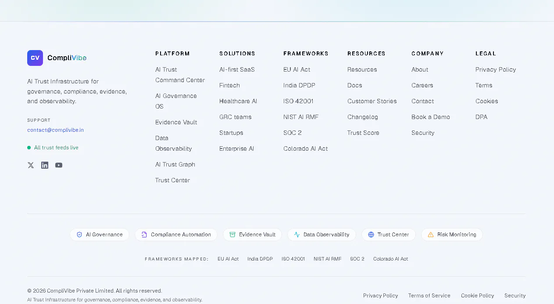Click India DPDP in Frameworks Mapped row
The height and width of the screenshot is (304, 554).
coord(260,259)
